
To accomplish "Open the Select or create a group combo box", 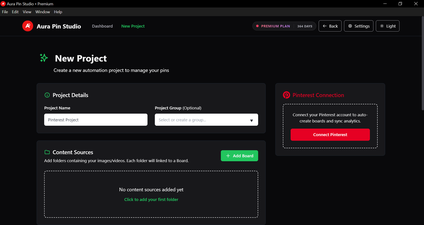I will pyautogui.click(x=206, y=120).
